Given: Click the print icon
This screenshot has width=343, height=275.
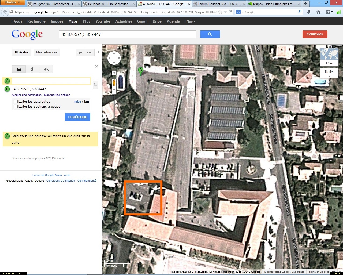Looking at the screenshot, I should click(80, 53).
